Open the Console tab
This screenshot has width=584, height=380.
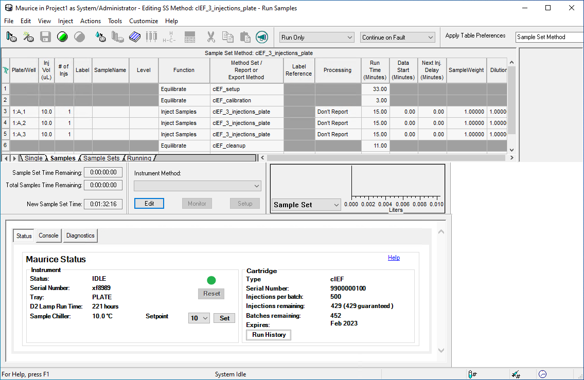(48, 236)
